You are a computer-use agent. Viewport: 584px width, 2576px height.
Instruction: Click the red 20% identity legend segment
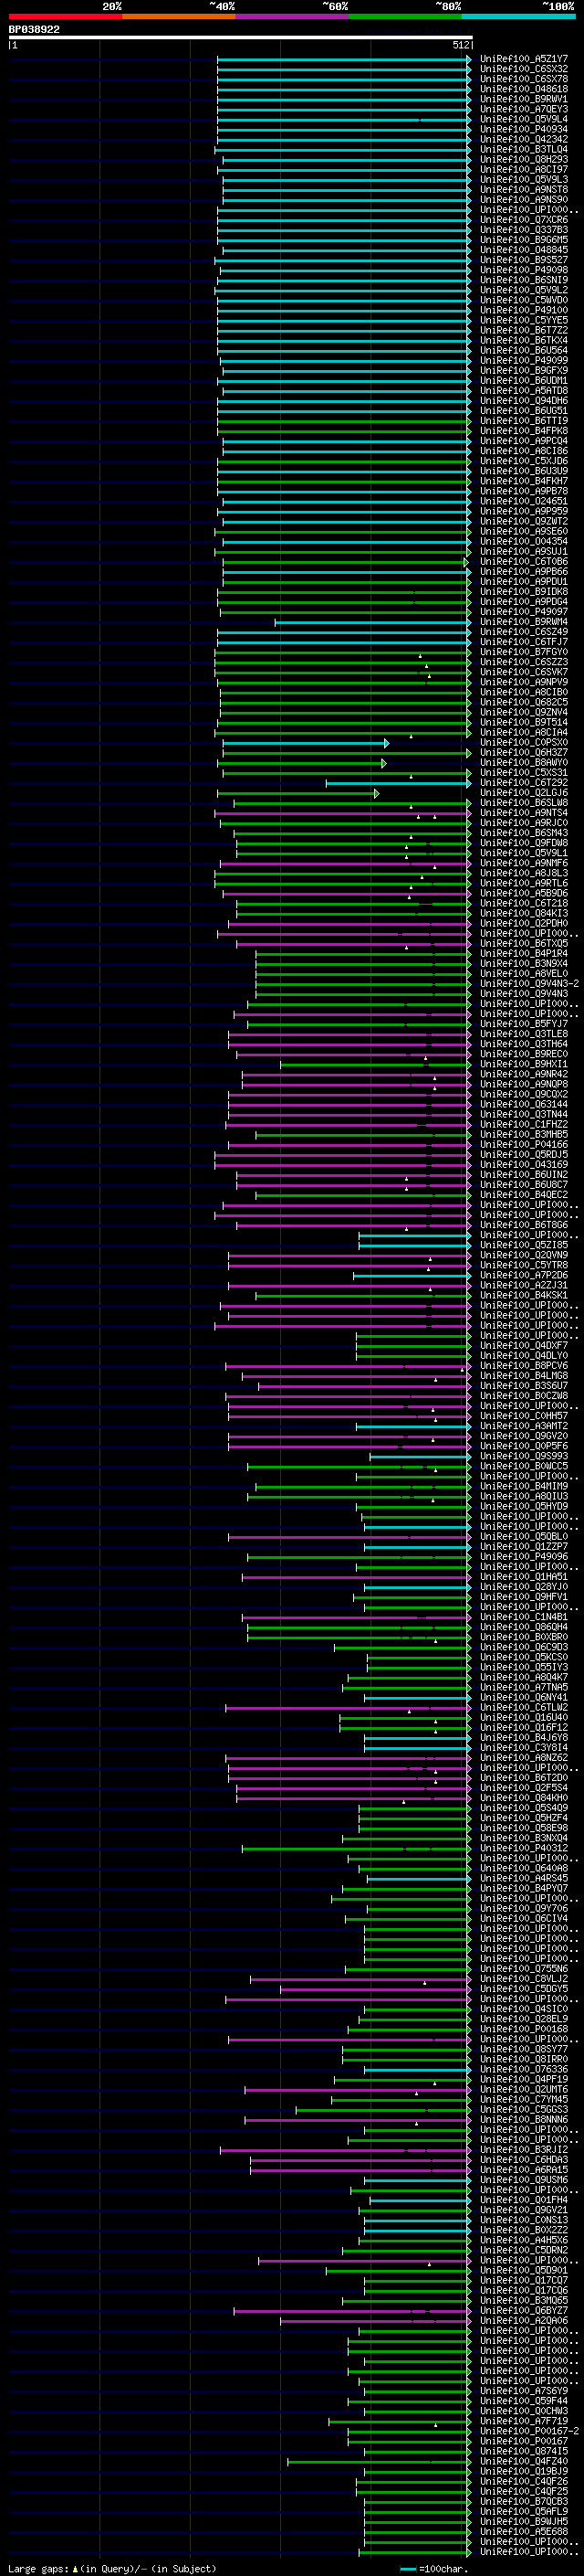coord(65,16)
